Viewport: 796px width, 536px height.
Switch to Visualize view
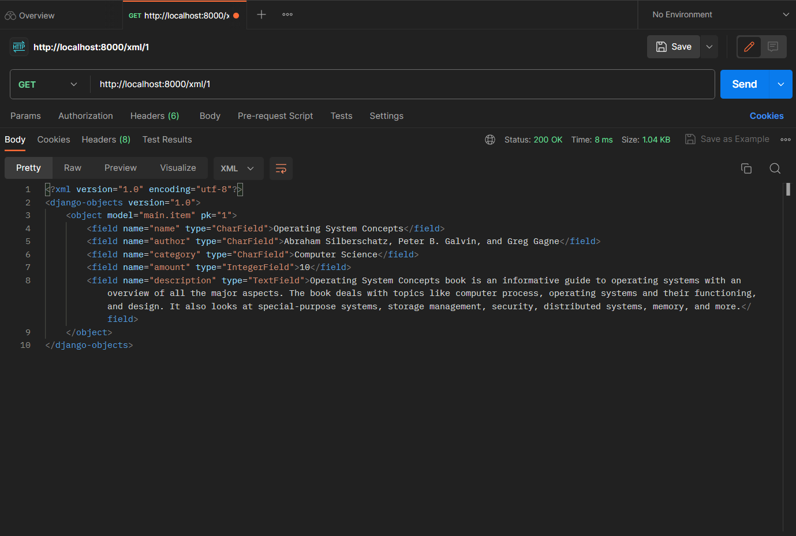coord(178,168)
